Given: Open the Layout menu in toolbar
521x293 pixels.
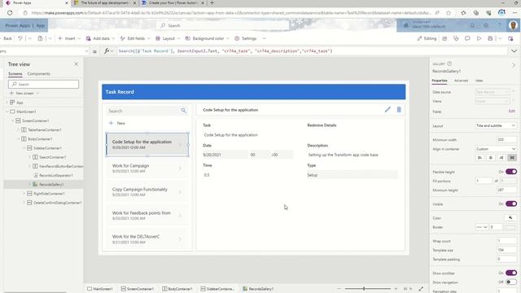Looking at the screenshot, I should coord(168,38).
